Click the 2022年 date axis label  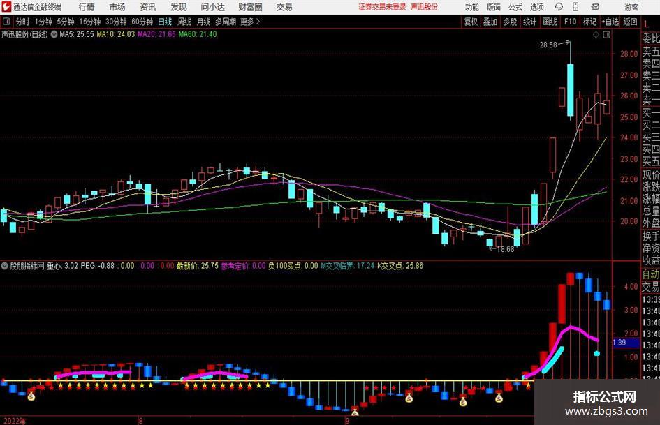pyautogui.click(x=14, y=421)
